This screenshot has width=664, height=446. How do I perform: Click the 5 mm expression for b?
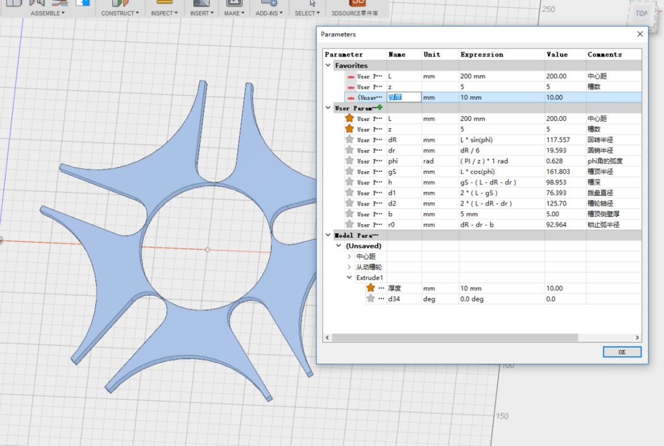[x=468, y=214]
